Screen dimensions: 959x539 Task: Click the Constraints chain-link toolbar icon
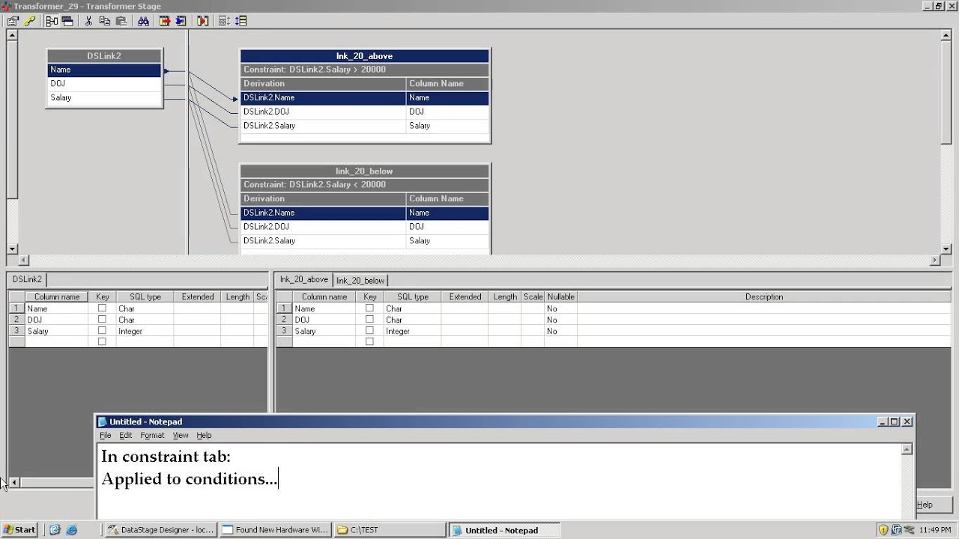pos(30,21)
